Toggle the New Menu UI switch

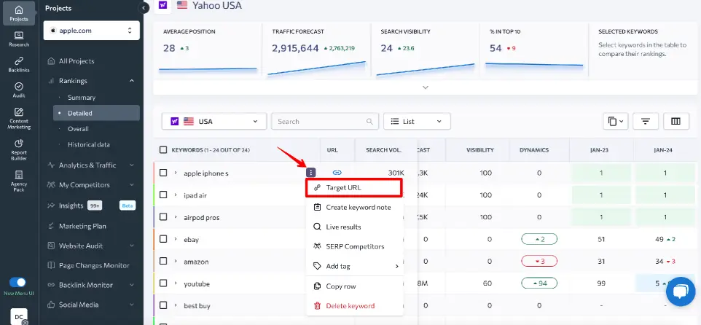coord(18,283)
